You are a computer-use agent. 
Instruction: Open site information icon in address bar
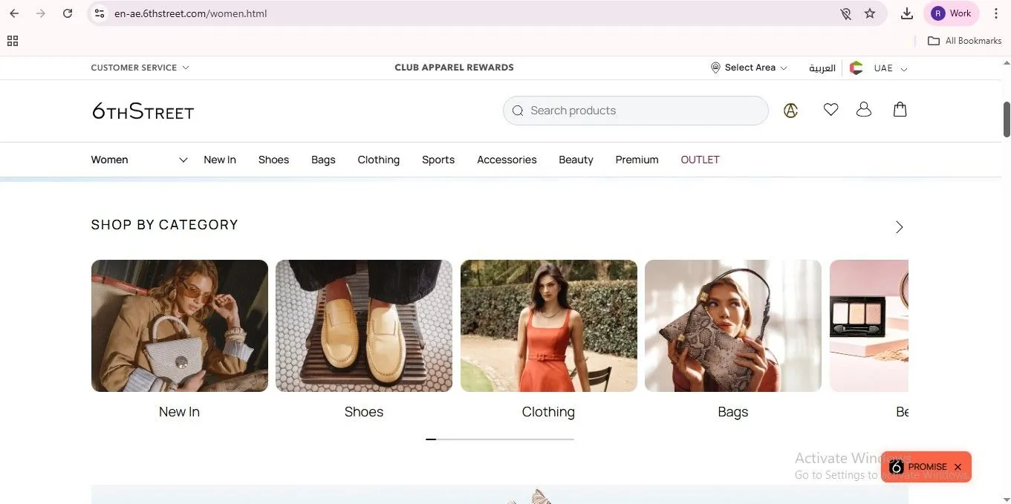(99, 13)
